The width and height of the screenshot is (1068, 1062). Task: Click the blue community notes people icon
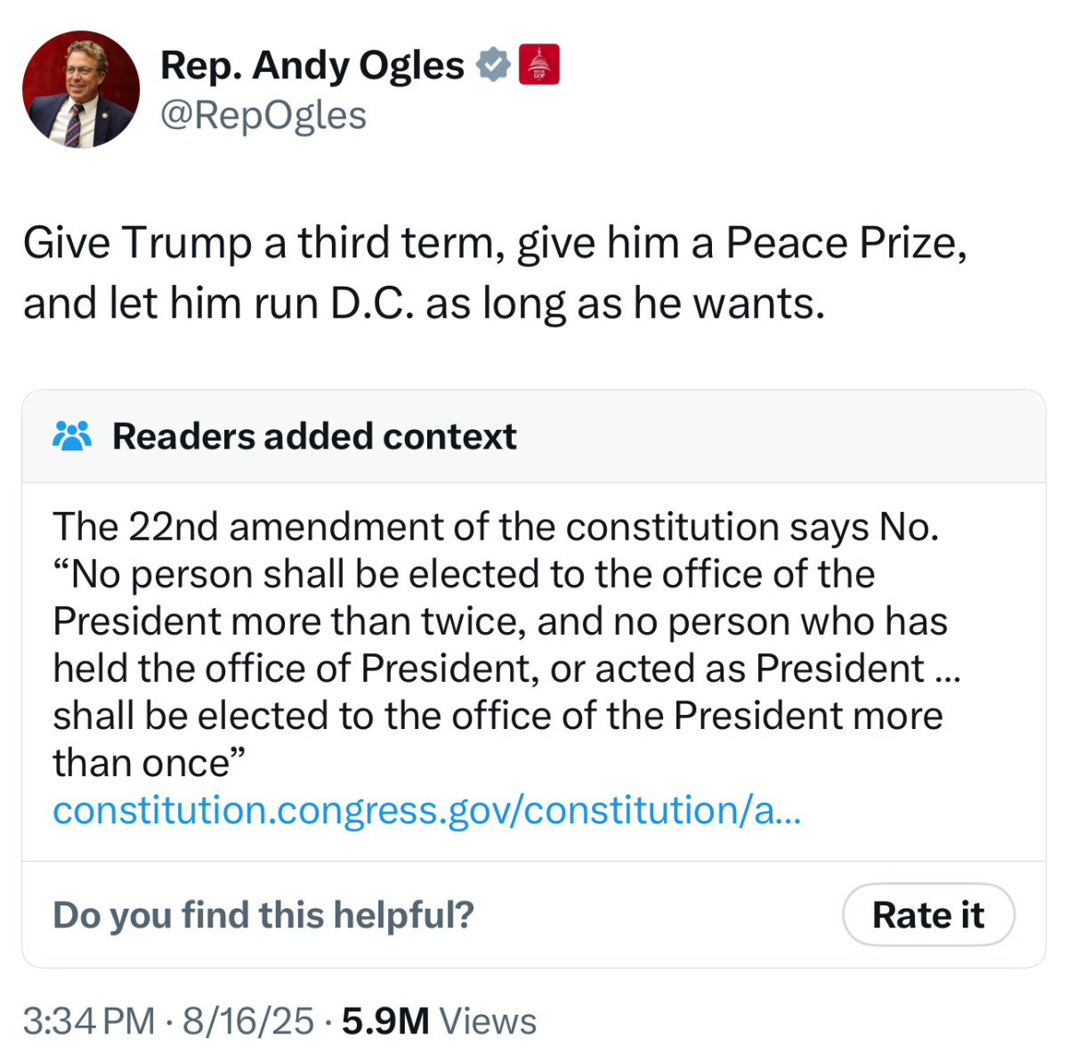point(72,436)
